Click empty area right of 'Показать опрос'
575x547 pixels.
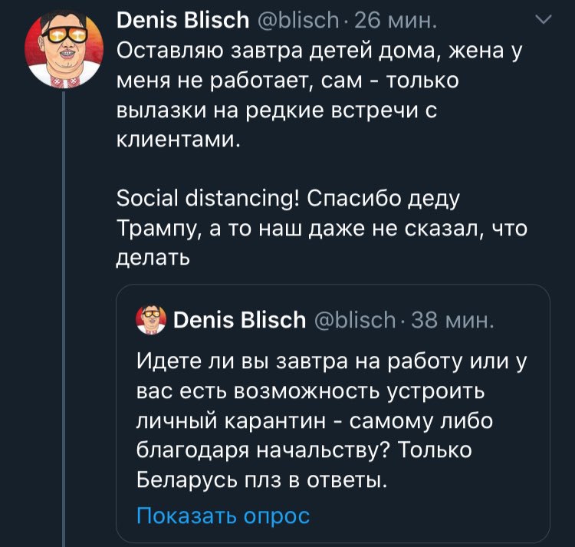pyautogui.click(x=429, y=516)
